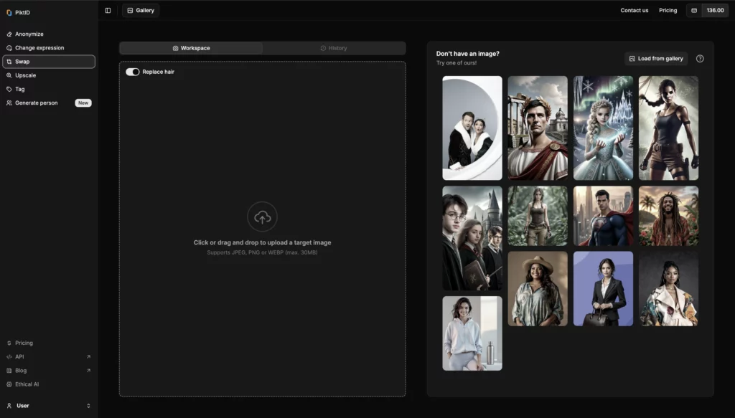Click the Load from gallery button

point(655,58)
